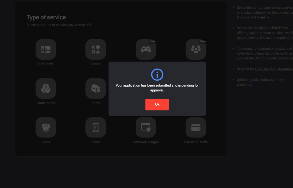Confirm the dialog with the Ok button
Viewport: 293px width, 188px height.
[x=157, y=104]
